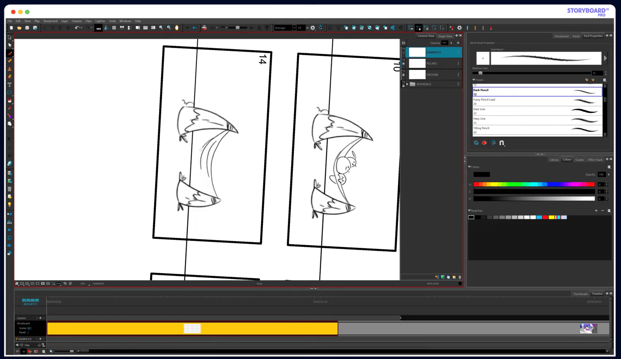Collapse the Swatches section
This screenshot has height=359, width=621.
(469, 211)
